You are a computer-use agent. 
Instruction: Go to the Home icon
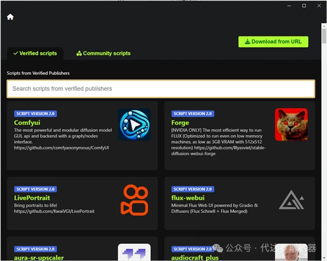(x=10, y=17)
